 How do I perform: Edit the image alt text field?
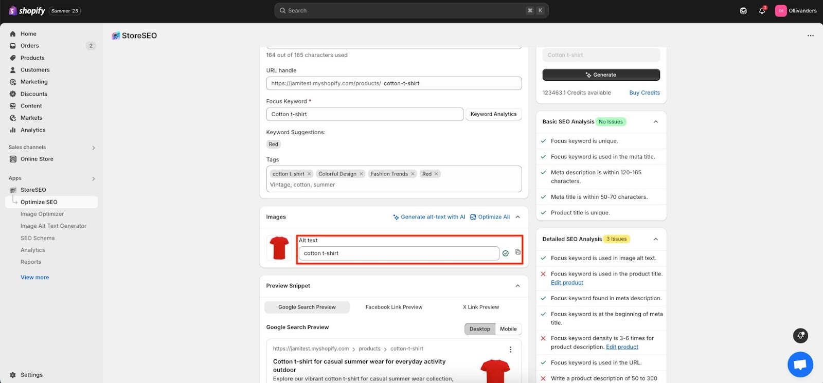[x=399, y=253]
